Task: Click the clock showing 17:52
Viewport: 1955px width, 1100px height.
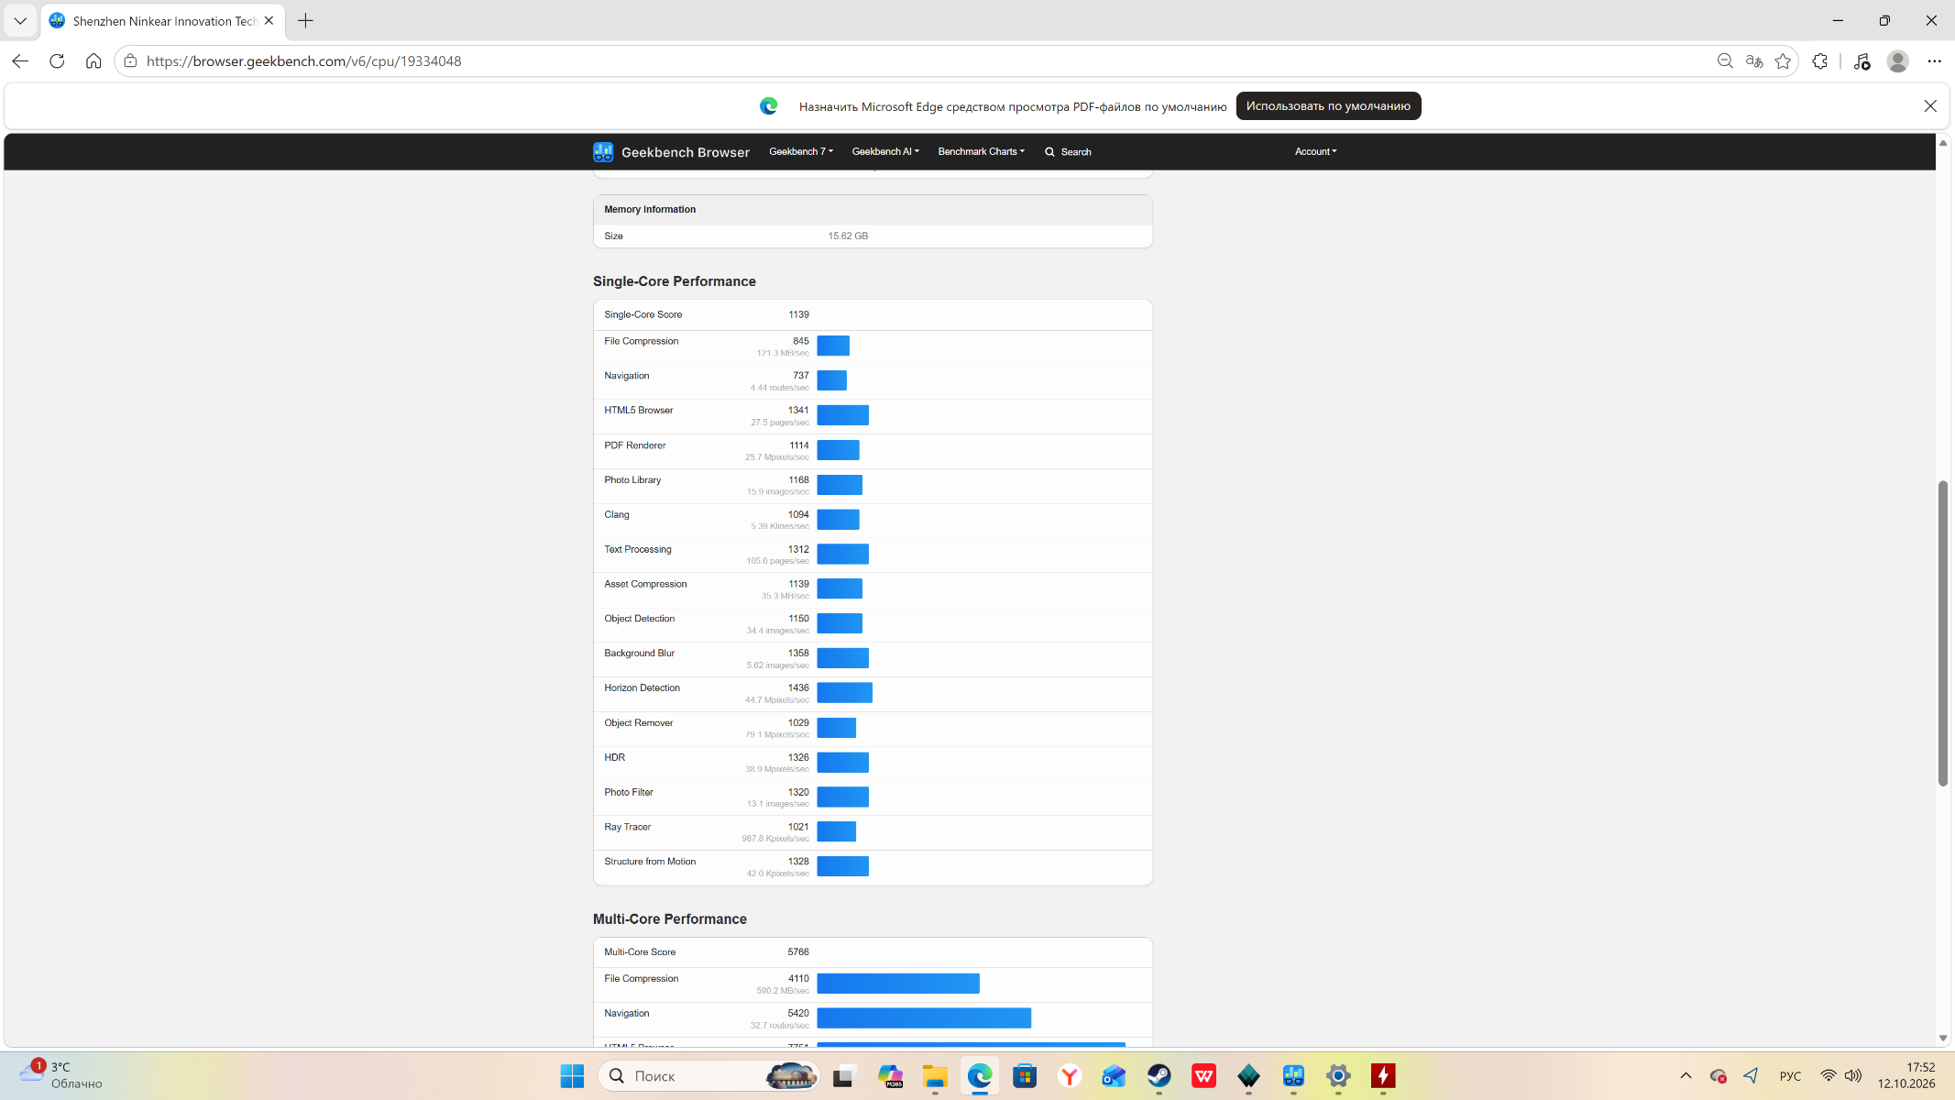Action: [x=1920, y=1067]
